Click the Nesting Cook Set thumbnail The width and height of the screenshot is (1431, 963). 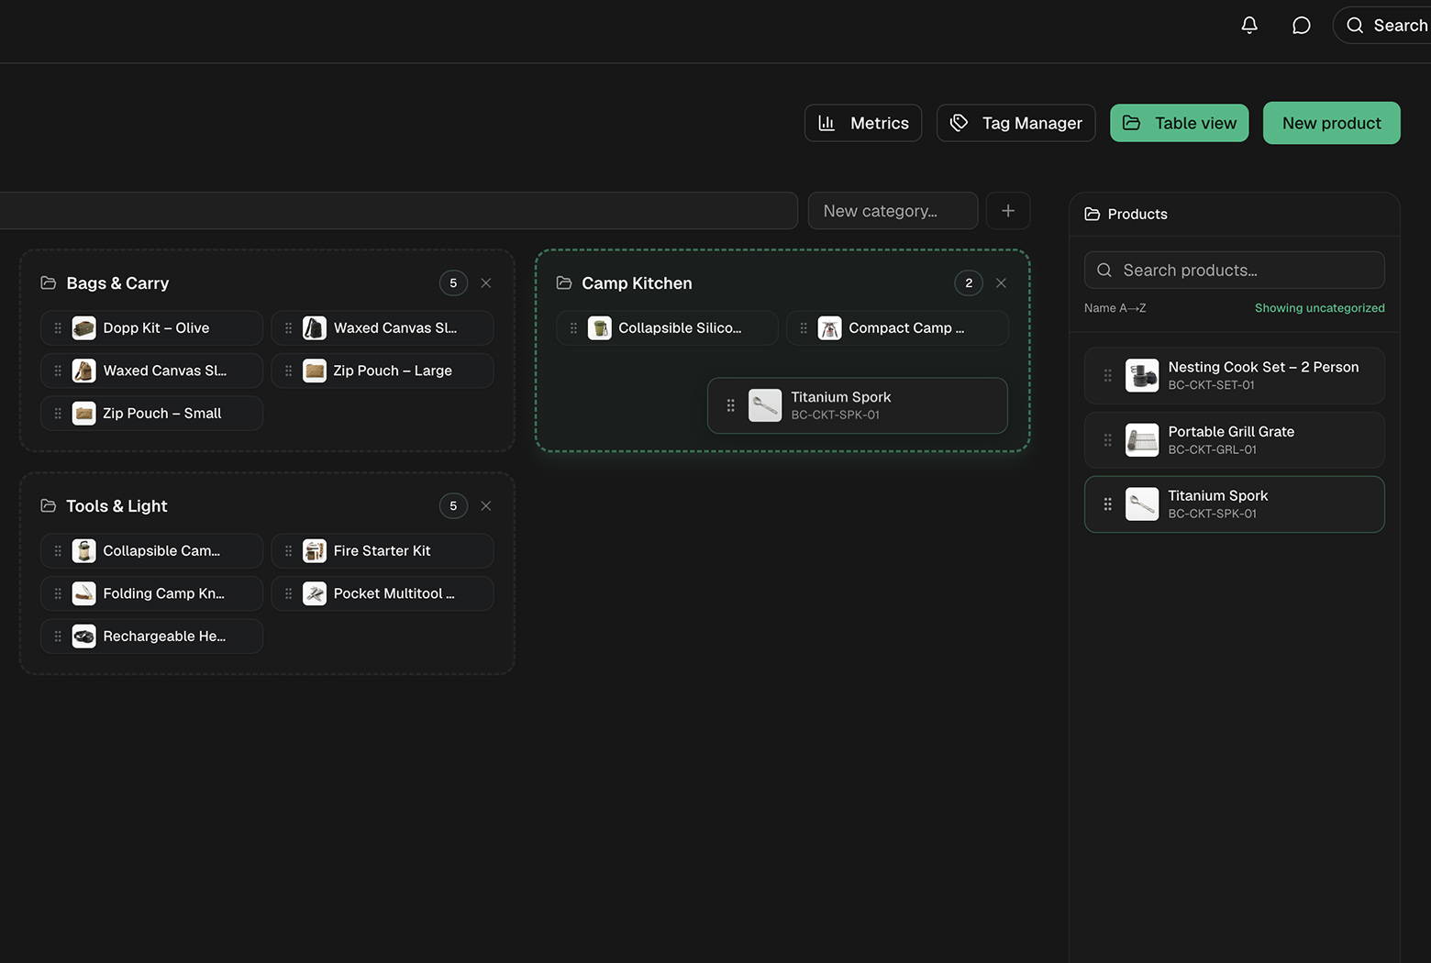coord(1142,376)
